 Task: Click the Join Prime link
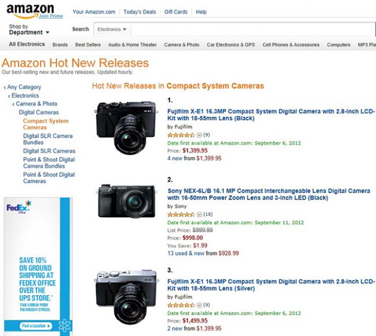point(50,16)
